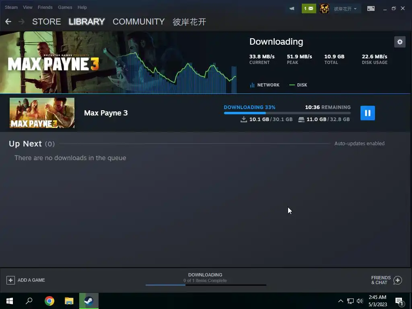Launch Chrome from the taskbar
This screenshot has width=412, height=309.
(49, 301)
